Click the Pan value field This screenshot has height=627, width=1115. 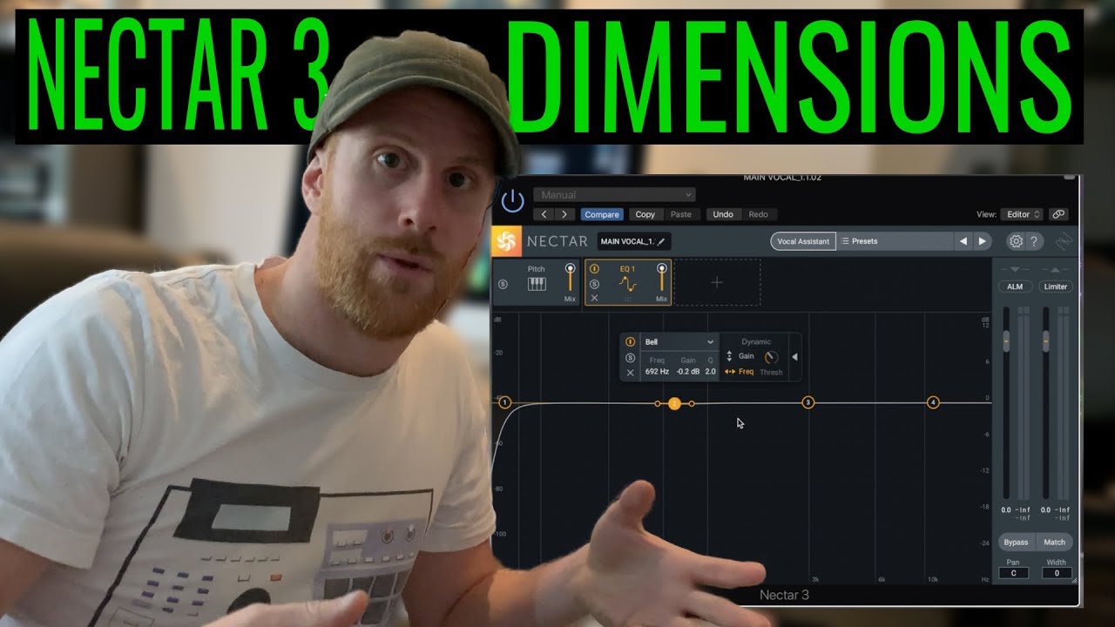[x=1014, y=573]
